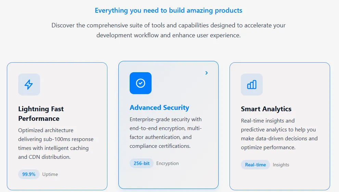Click the bar chart analytics icon
Viewport: 339px width, 192px height.
click(252, 85)
